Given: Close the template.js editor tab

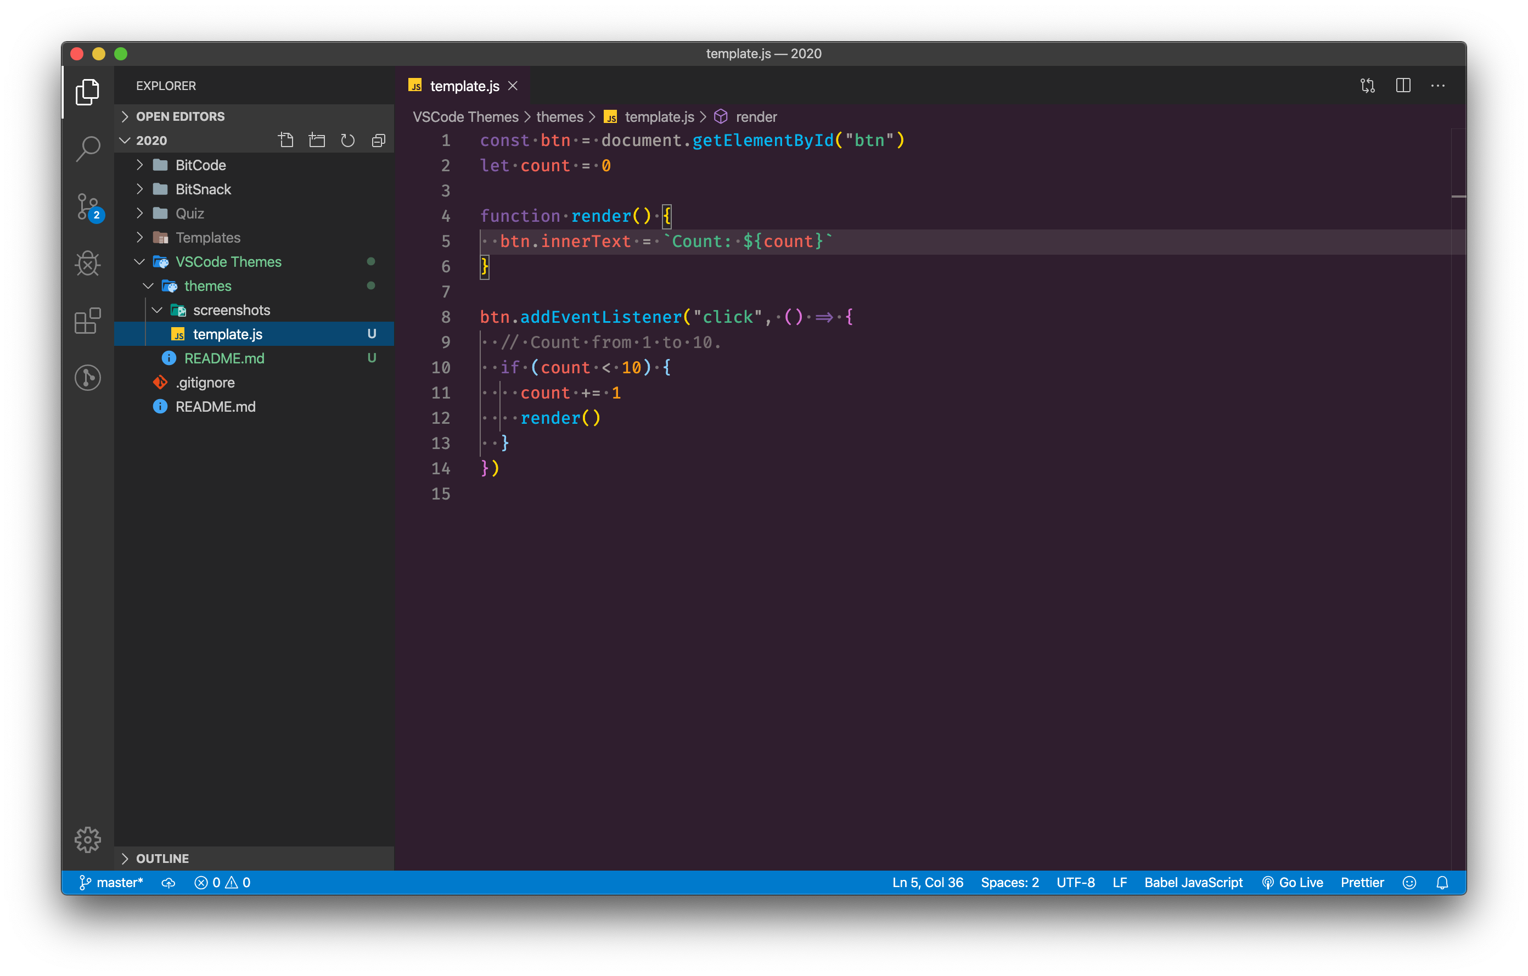Looking at the screenshot, I should click(513, 86).
